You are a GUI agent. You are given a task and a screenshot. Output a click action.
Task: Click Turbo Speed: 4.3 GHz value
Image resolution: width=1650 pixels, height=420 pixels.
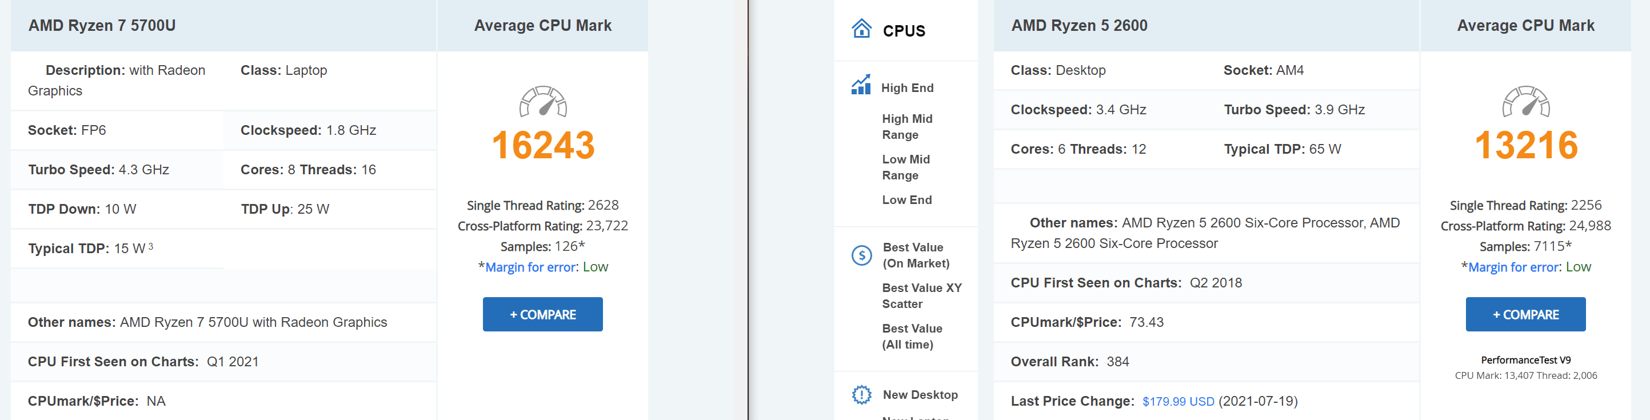click(x=99, y=170)
